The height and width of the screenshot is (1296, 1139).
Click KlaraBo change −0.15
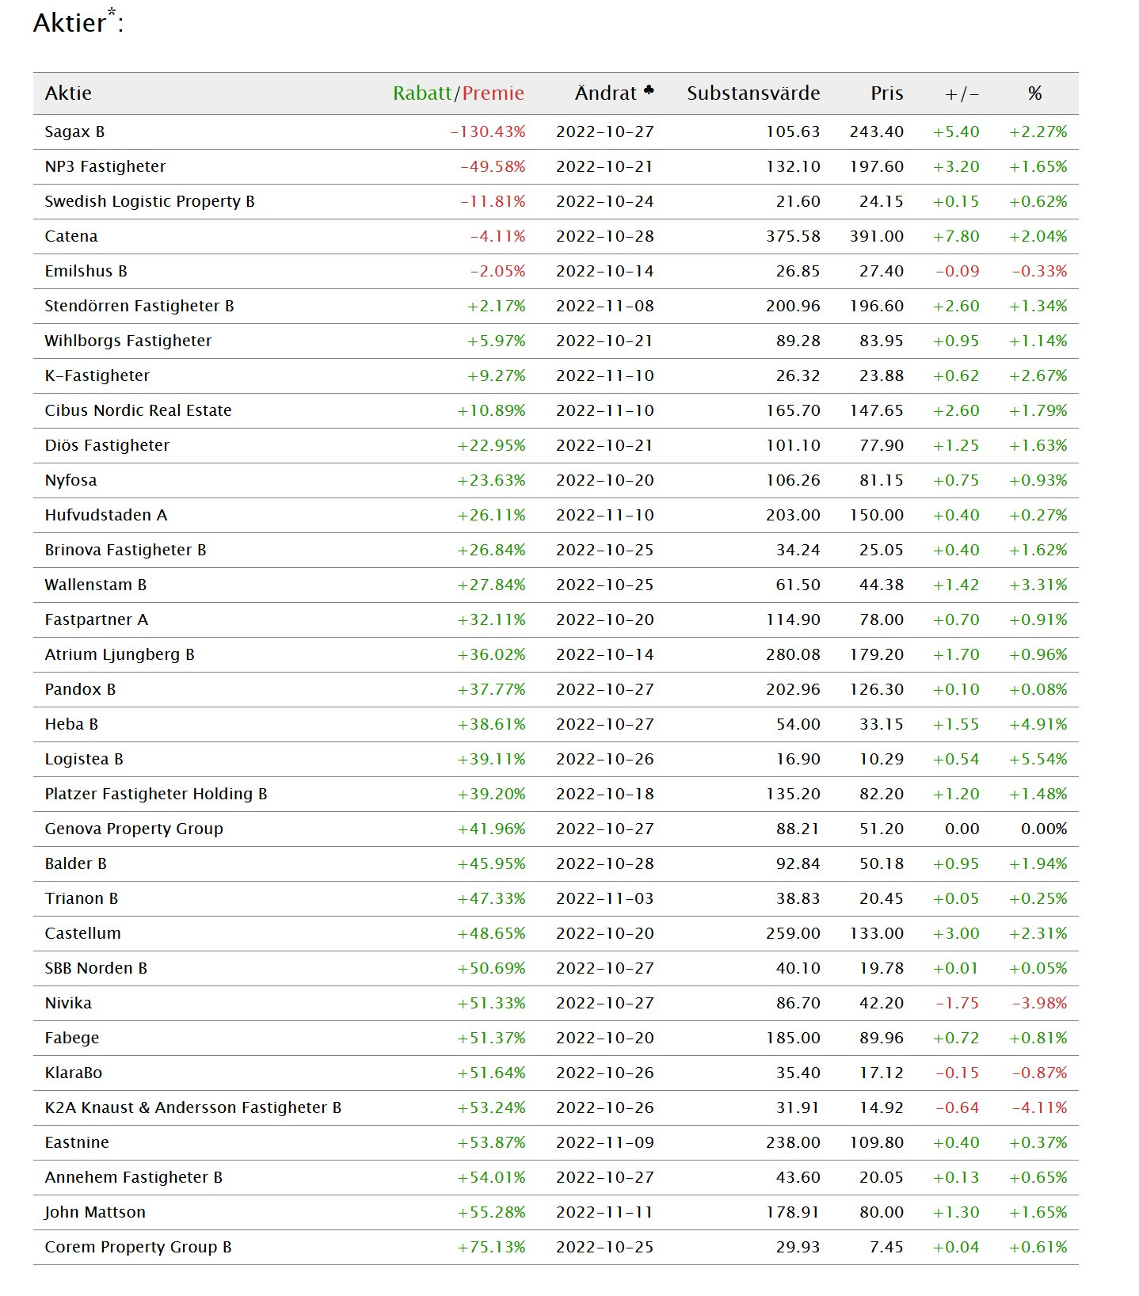(x=957, y=1073)
